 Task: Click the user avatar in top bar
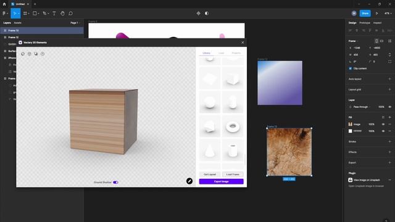tap(354, 14)
